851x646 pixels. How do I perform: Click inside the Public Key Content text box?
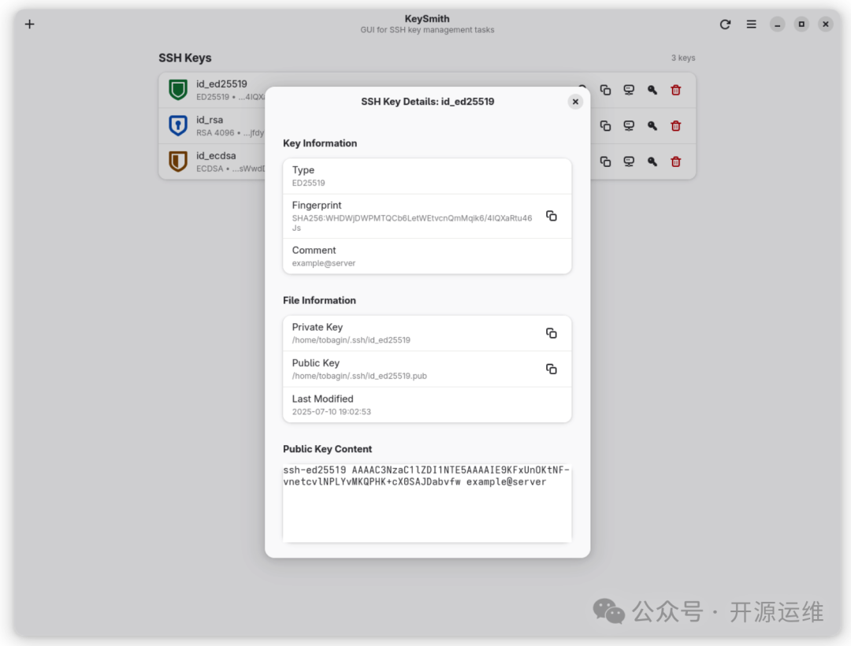tap(426, 508)
